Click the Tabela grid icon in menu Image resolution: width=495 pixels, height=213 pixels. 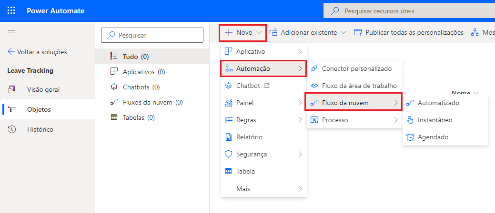pos(228,171)
